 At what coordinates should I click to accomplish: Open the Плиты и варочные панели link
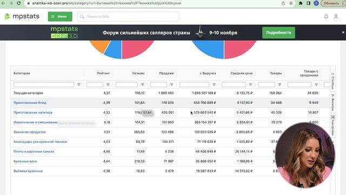click(34, 152)
